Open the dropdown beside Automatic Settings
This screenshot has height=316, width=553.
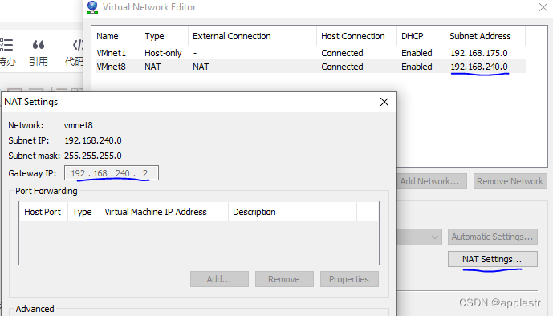[x=434, y=237]
